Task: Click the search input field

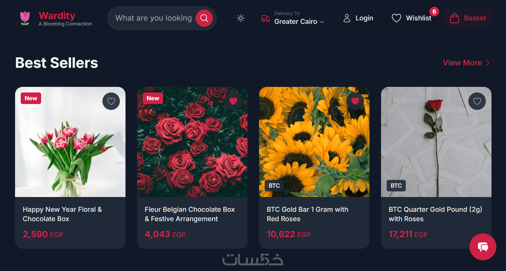Action: pyautogui.click(x=153, y=18)
